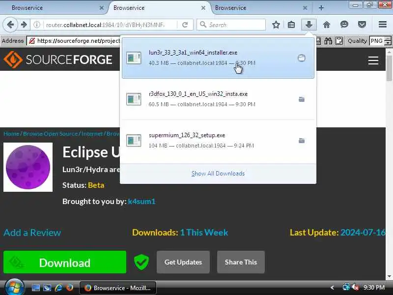Reload the current page
Viewport: 393px width, 295px height.
click(x=185, y=25)
